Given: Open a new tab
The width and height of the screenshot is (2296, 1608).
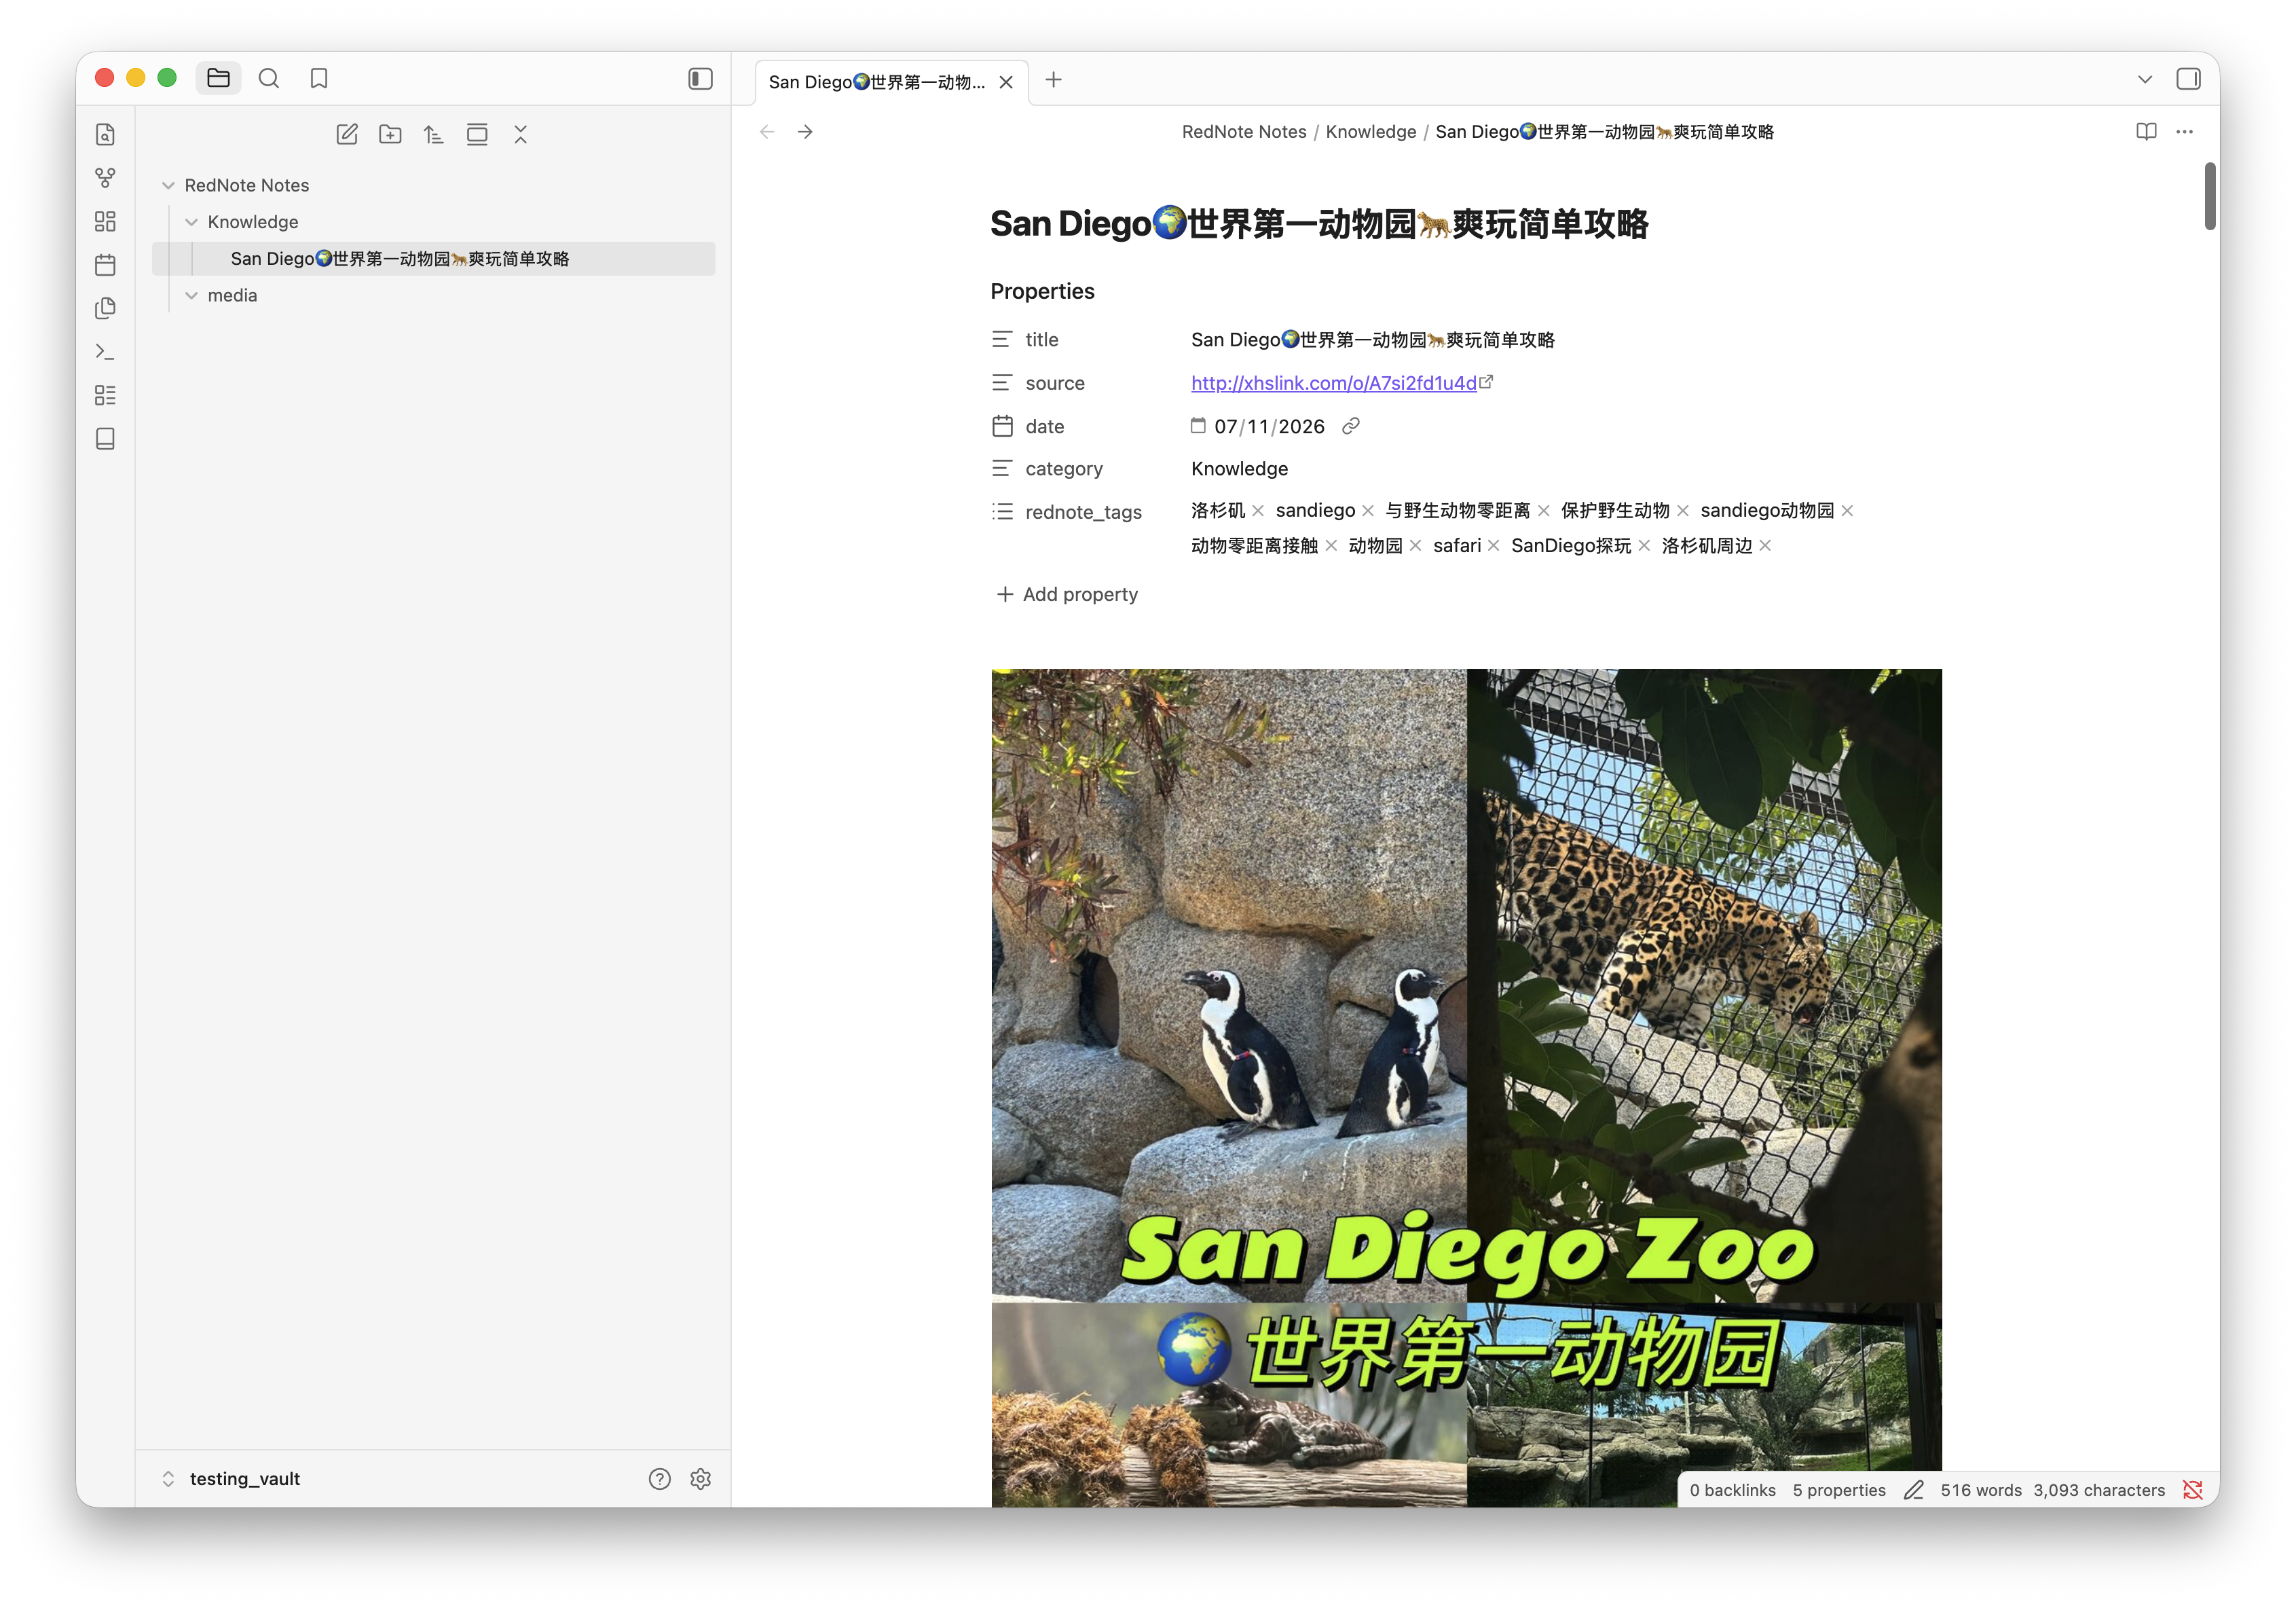Looking at the screenshot, I should click(x=1053, y=80).
